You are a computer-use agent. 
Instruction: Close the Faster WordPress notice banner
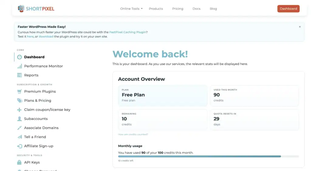300,27
